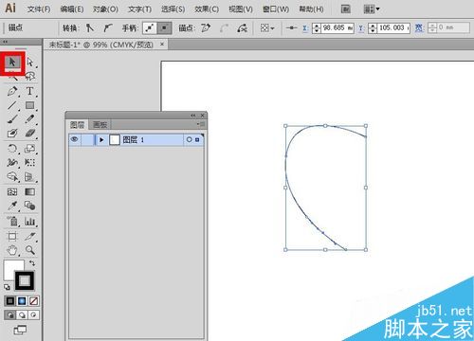Click the X coordinate stepper arrows
Screen dimensions: 474x341
click(317, 28)
